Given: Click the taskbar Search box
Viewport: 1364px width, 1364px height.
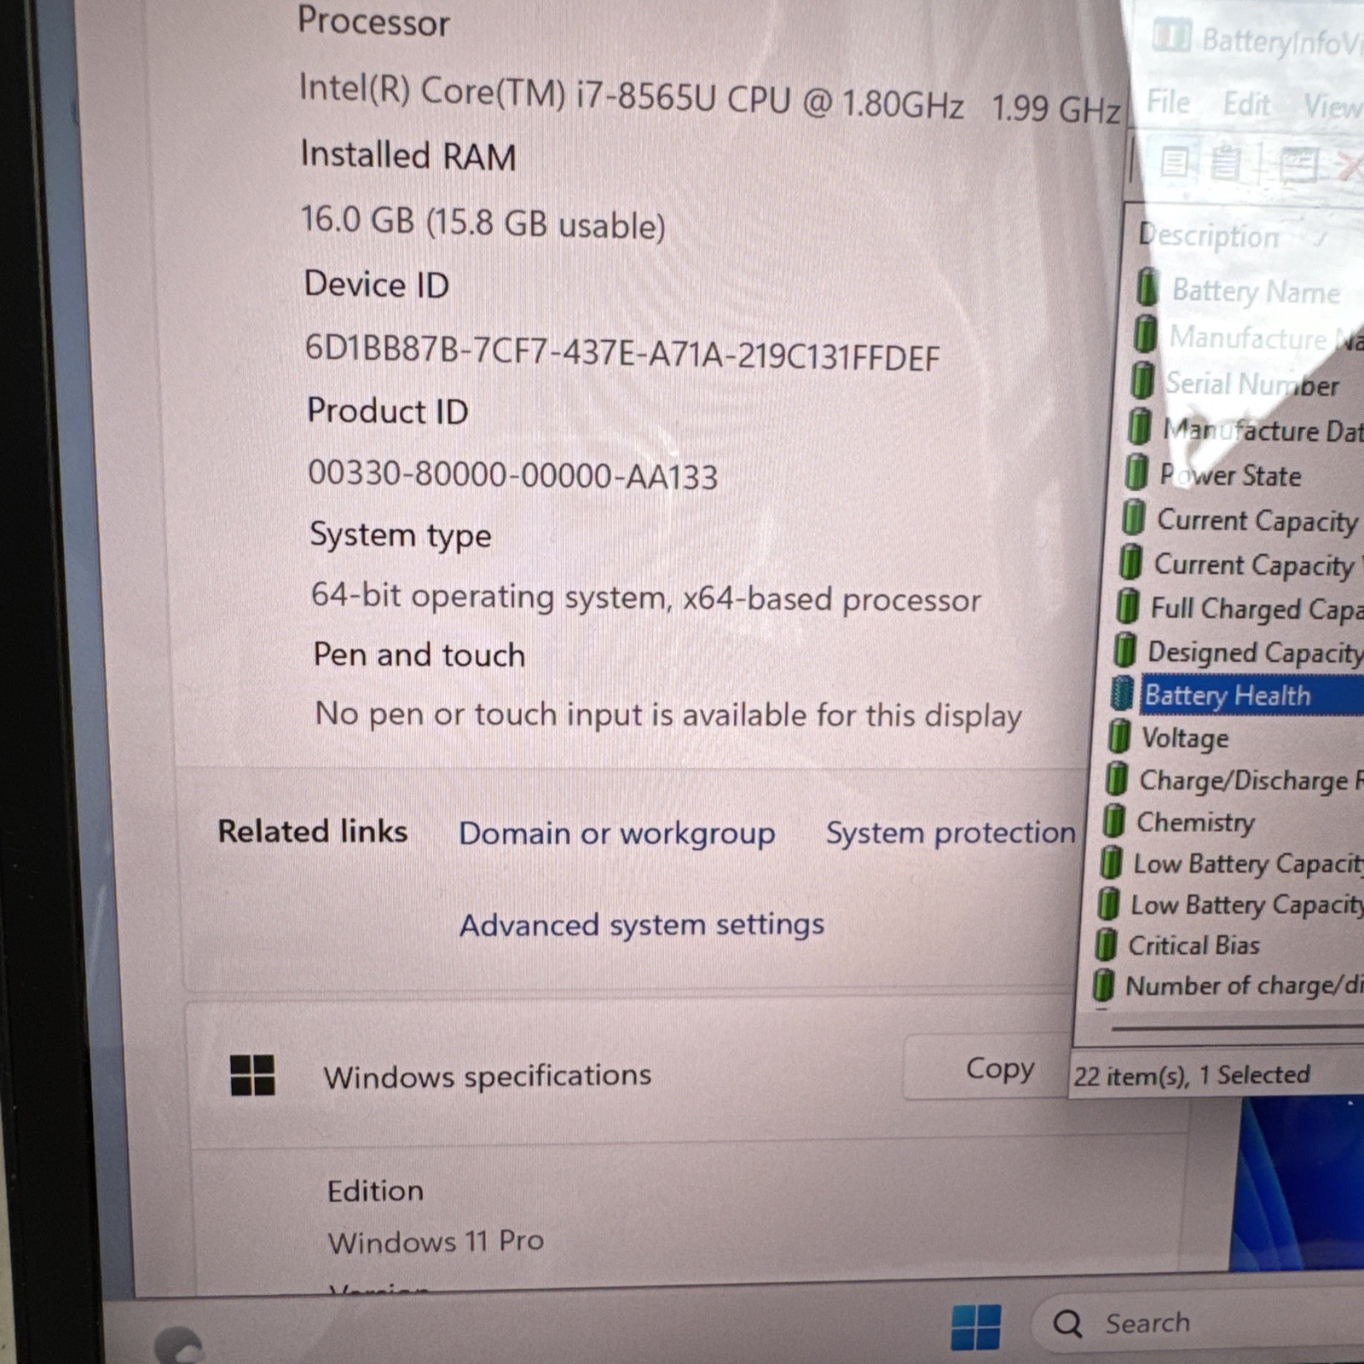Looking at the screenshot, I should 1198,1323.
